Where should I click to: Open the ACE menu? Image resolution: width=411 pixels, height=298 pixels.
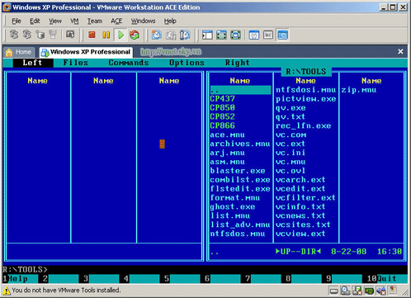(116, 21)
